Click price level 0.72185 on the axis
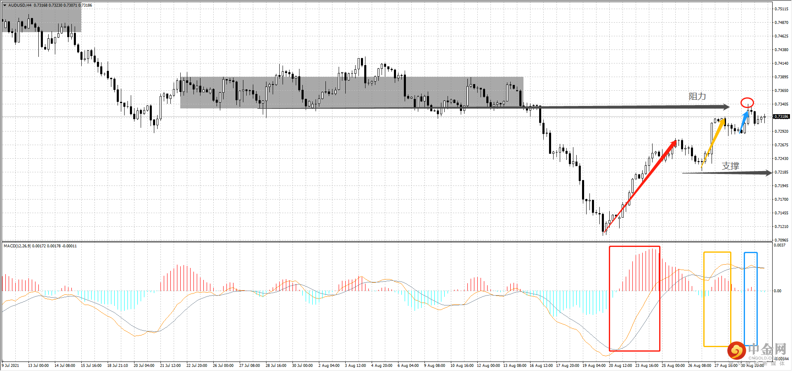Viewport: 792px width, 371px height. tap(781, 172)
